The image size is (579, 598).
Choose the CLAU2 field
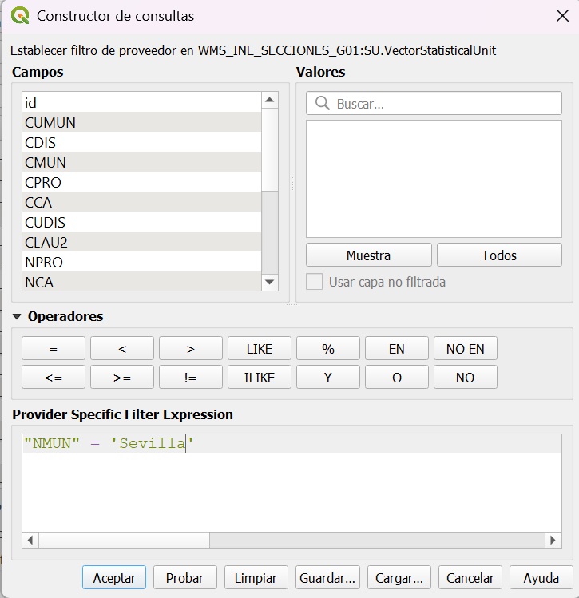tap(46, 243)
